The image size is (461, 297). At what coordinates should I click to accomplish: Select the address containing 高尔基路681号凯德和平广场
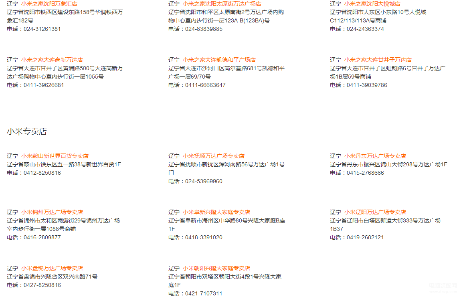(x=226, y=73)
